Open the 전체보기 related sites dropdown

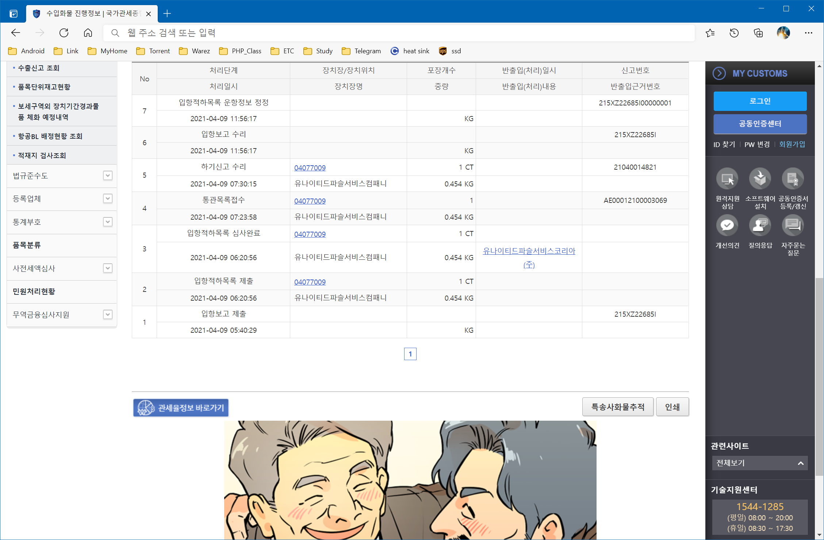click(x=759, y=463)
